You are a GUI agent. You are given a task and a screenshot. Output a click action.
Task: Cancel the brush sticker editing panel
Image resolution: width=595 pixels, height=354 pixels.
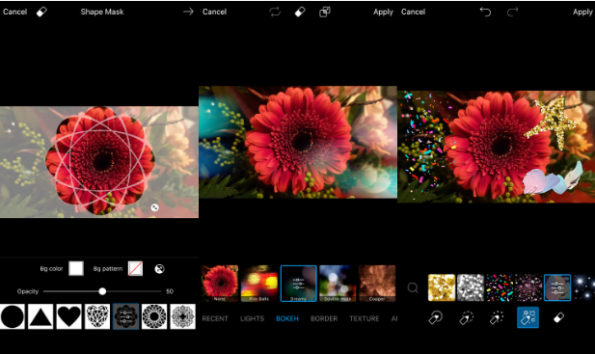[x=414, y=12]
